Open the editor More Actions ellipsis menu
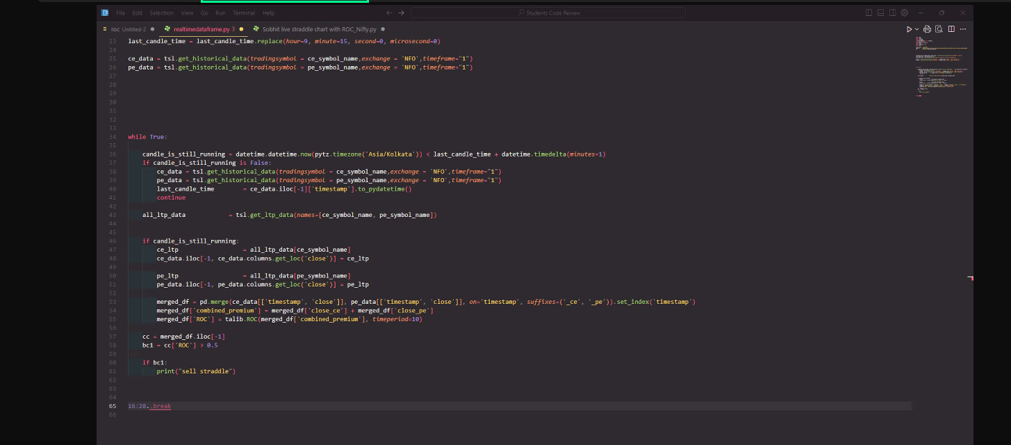This screenshot has width=1011, height=445. (x=964, y=29)
